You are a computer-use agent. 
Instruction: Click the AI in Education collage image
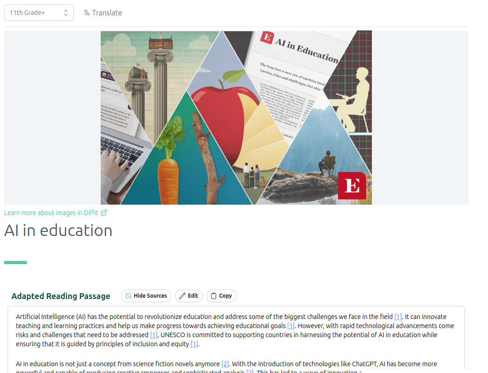[x=236, y=118]
